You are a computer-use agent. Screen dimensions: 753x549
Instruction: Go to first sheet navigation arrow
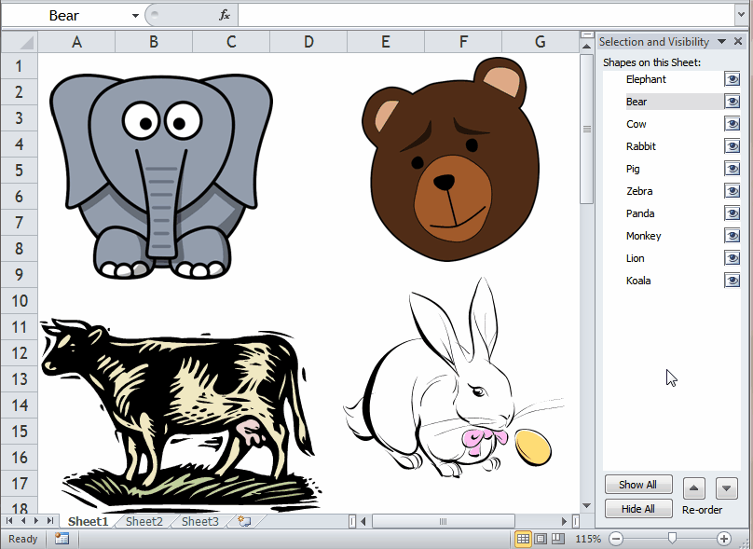[9, 521]
